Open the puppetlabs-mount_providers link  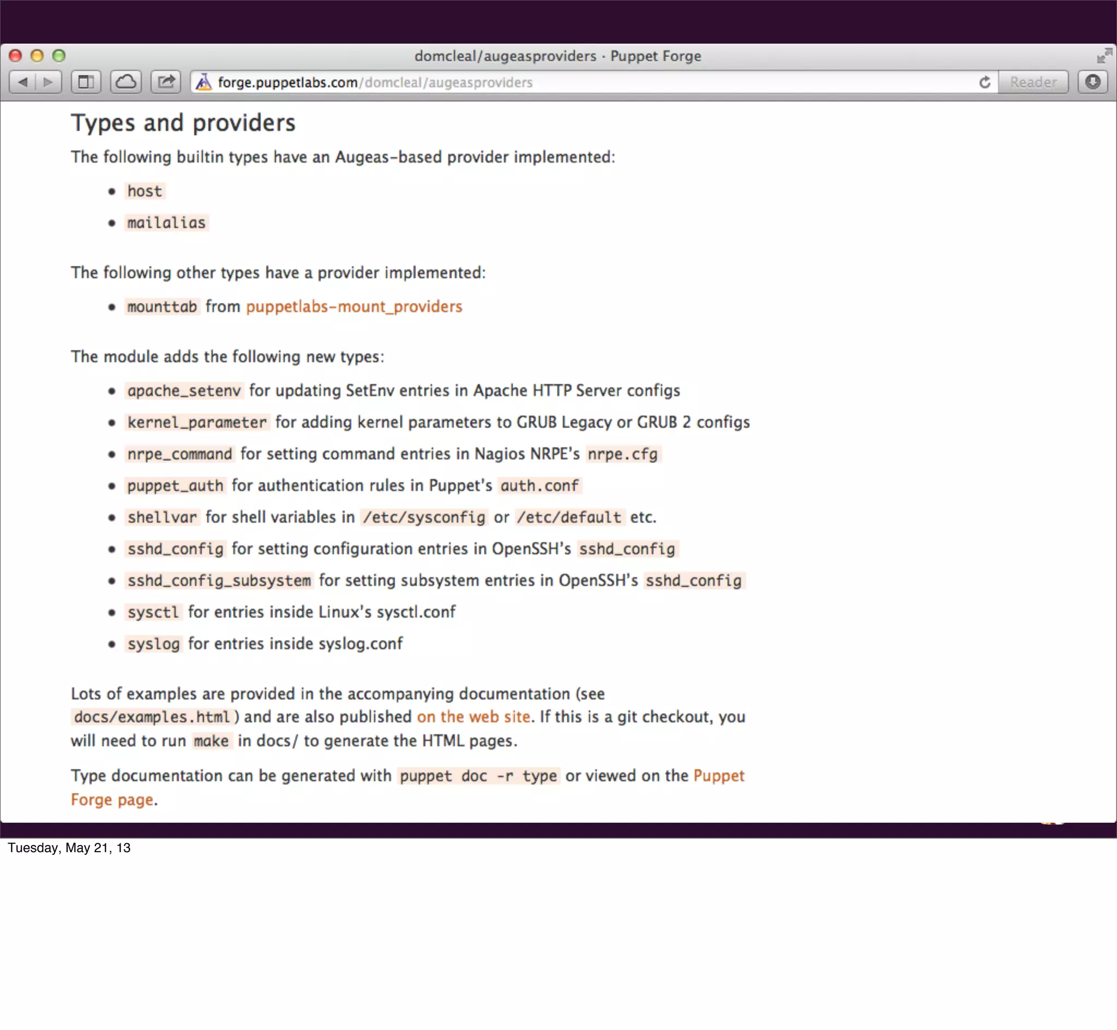354,307
